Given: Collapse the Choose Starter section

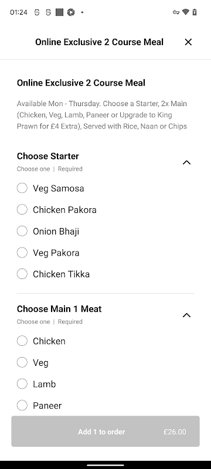Looking at the screenshot, I should pyautogui.click(x=186, y=162).
